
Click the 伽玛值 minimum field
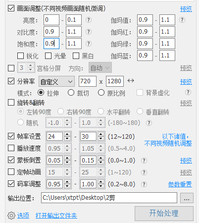[145, 20]
